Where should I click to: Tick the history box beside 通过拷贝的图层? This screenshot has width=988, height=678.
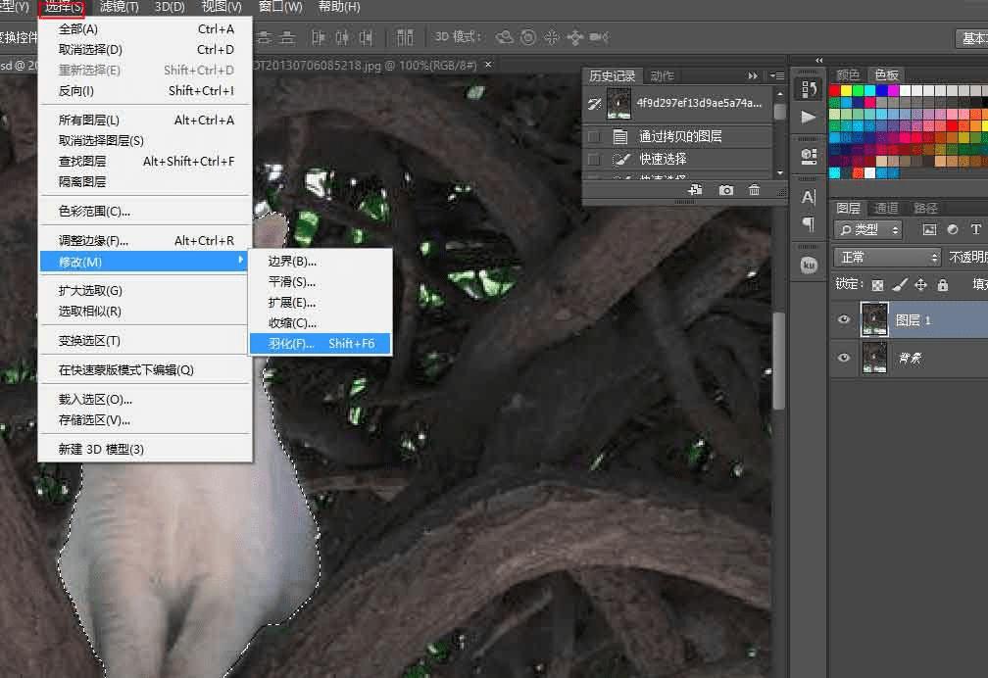point(593,137)
